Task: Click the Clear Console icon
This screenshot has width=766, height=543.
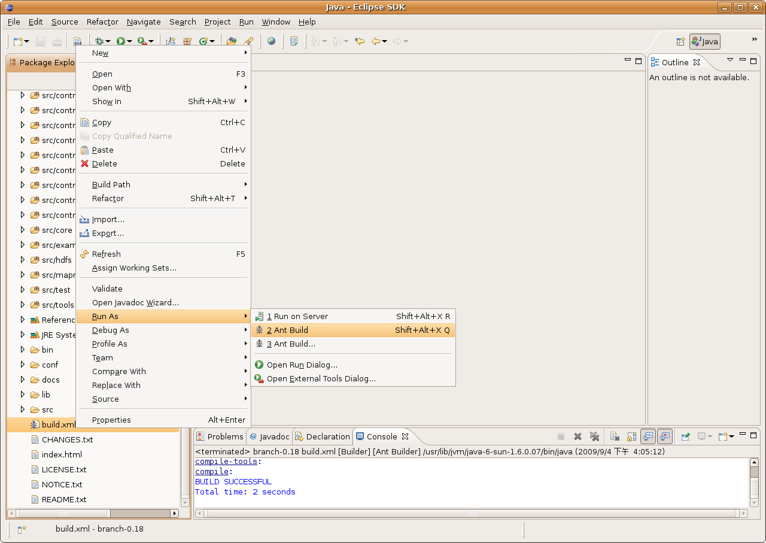Action: (615, 436)
